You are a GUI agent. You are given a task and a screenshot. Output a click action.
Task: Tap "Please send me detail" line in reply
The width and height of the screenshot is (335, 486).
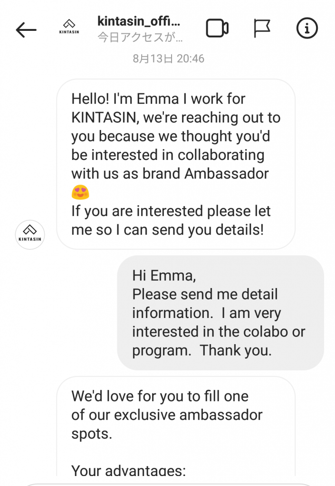[205, 294]
